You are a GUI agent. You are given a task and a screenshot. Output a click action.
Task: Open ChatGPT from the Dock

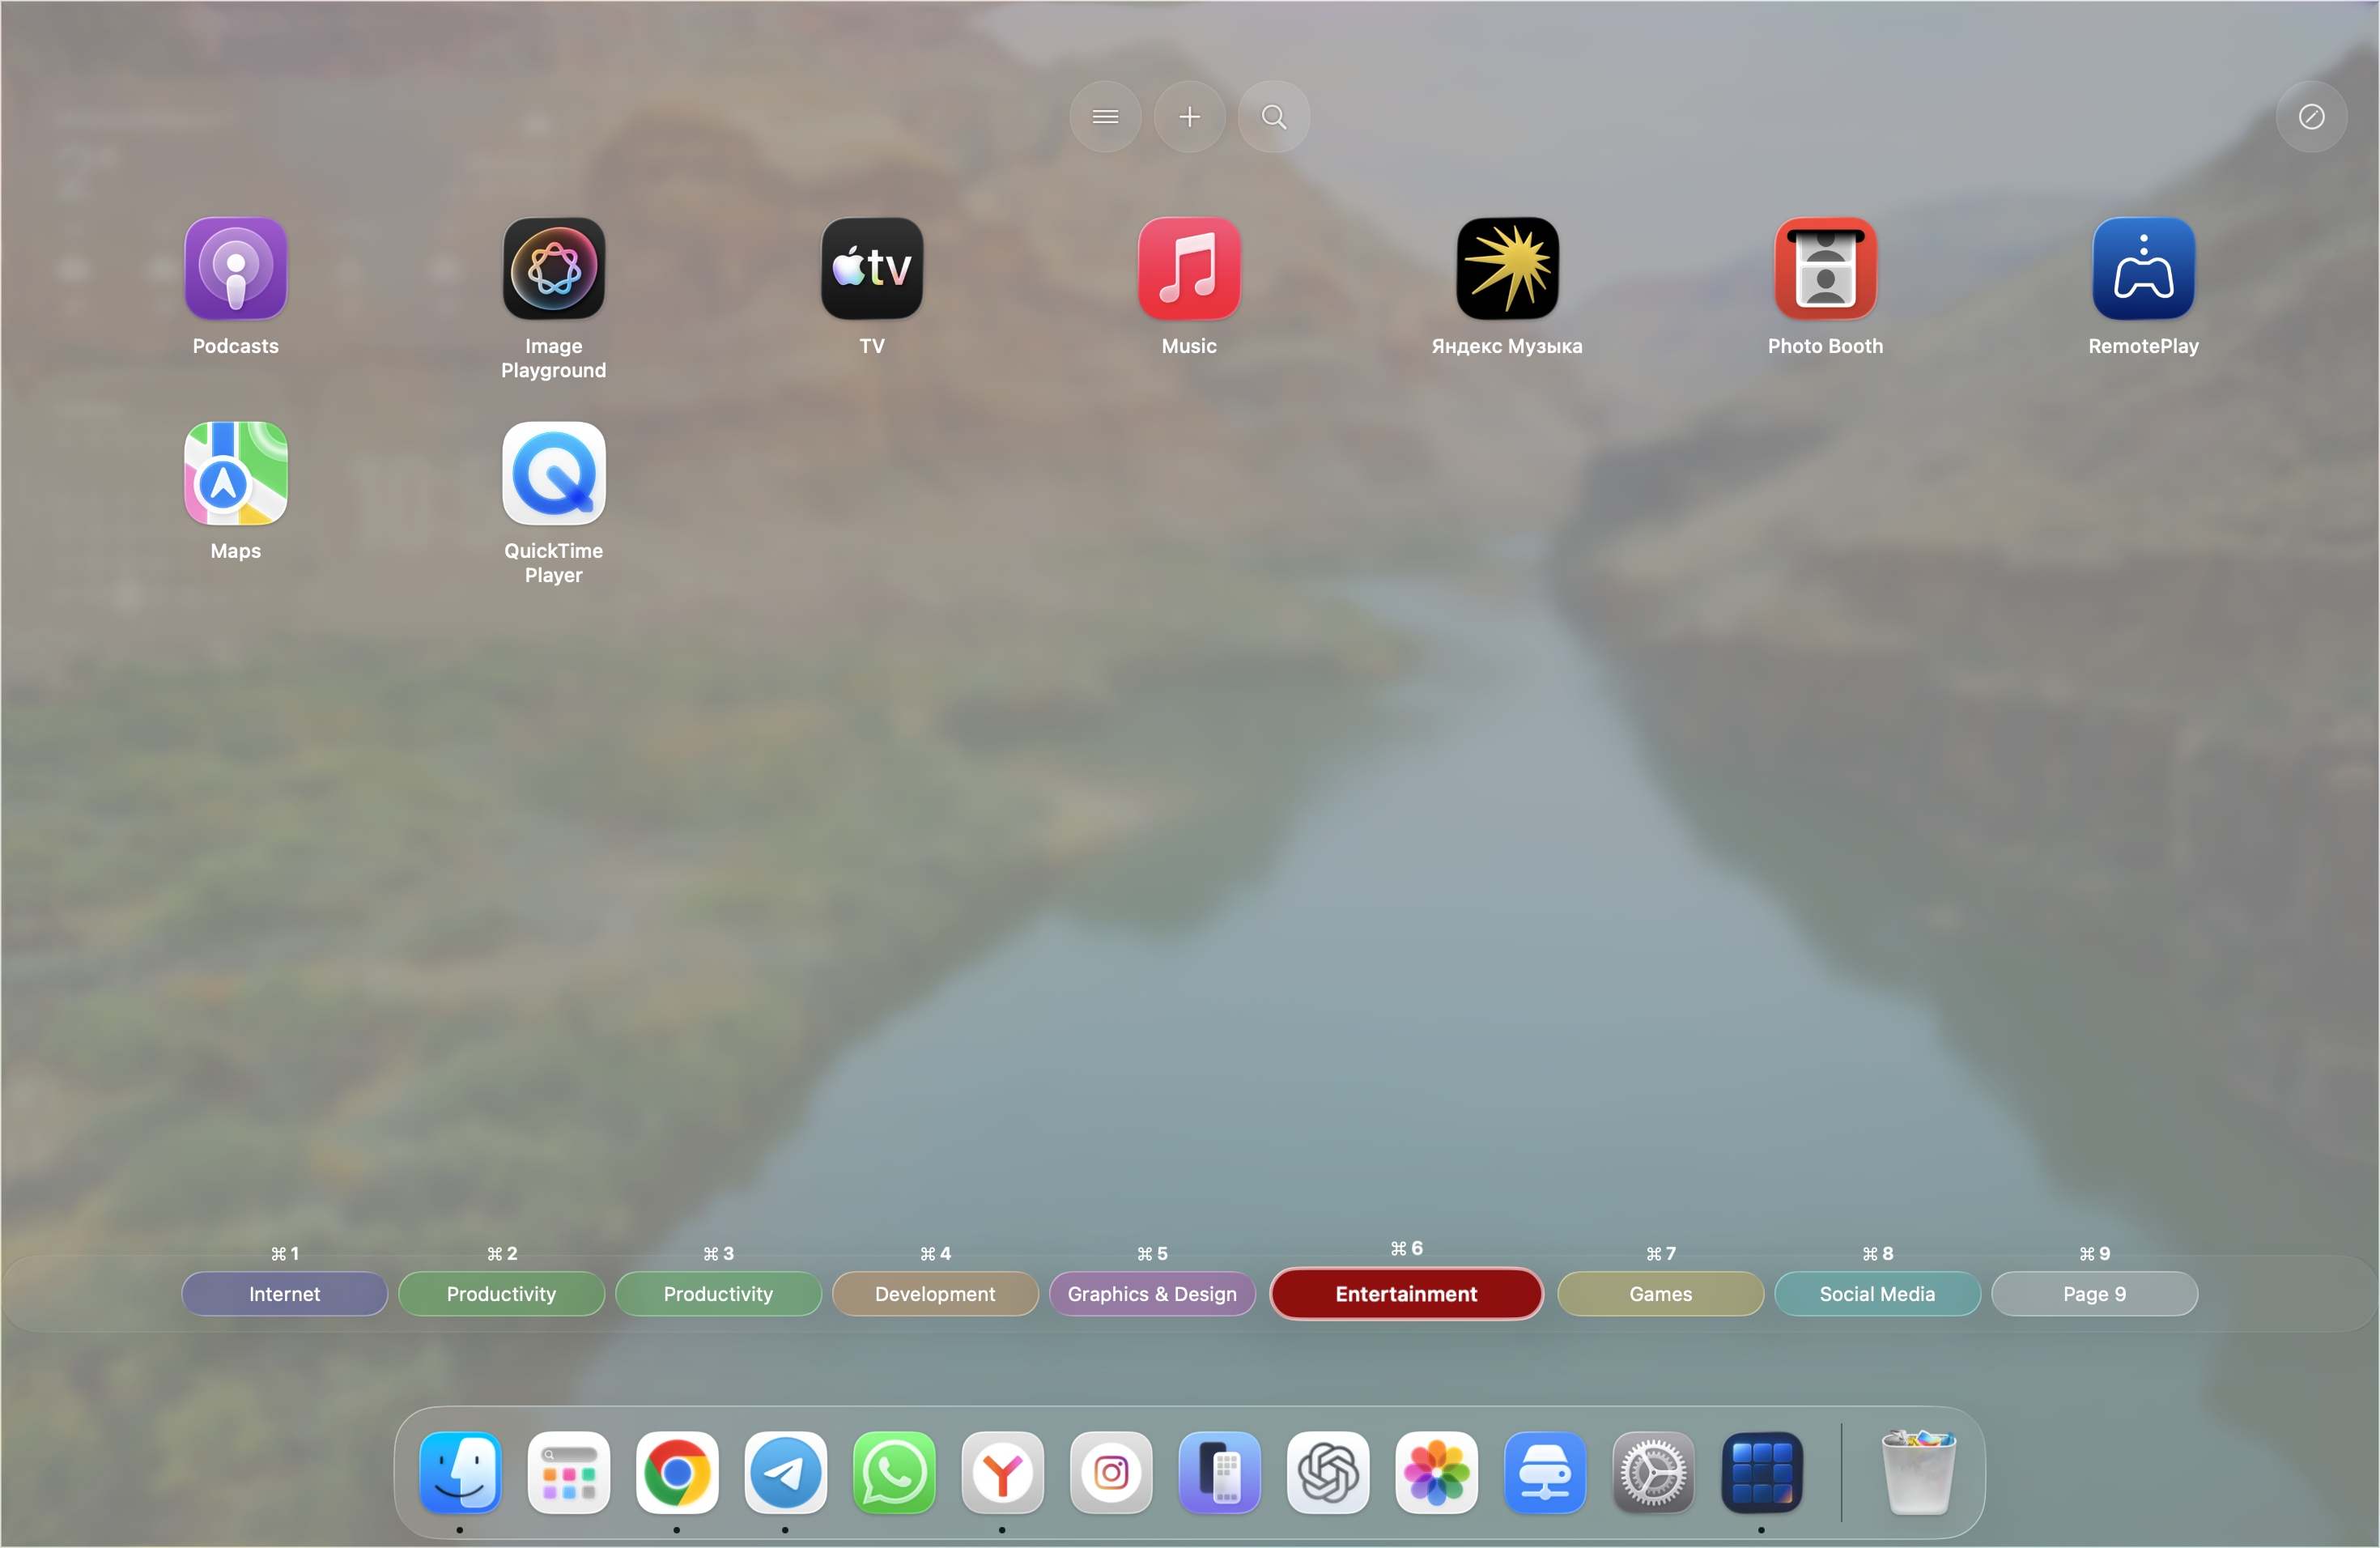(x=1328, y=1473)
